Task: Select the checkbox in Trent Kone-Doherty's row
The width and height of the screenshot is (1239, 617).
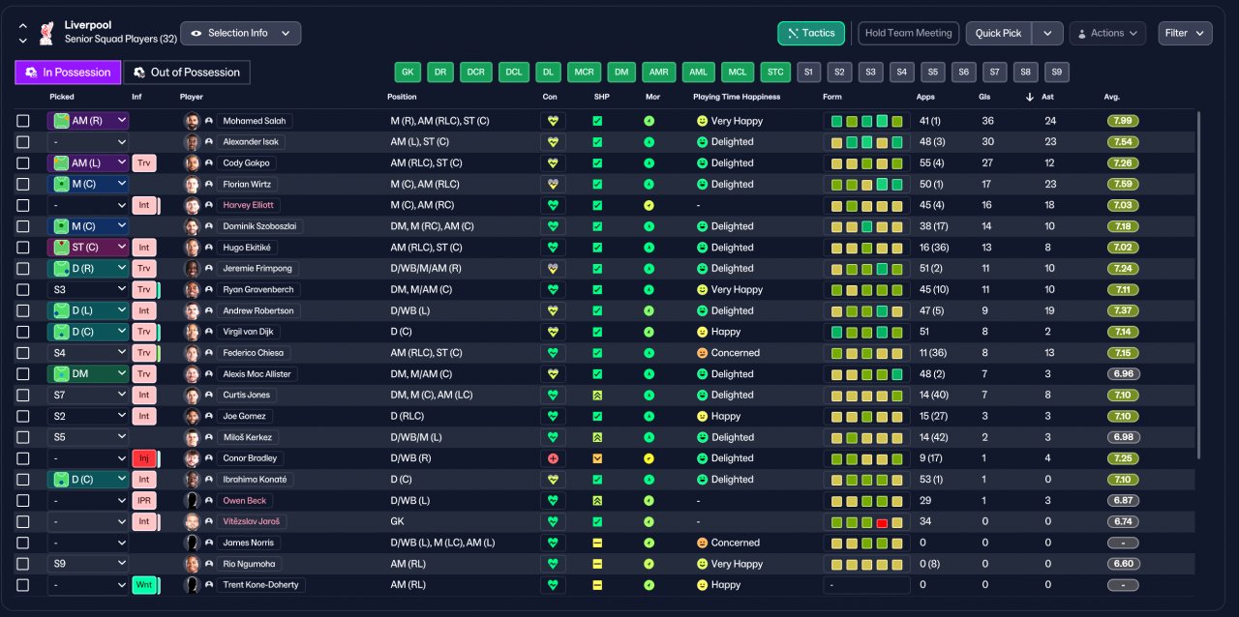Action: coord(23,585)
